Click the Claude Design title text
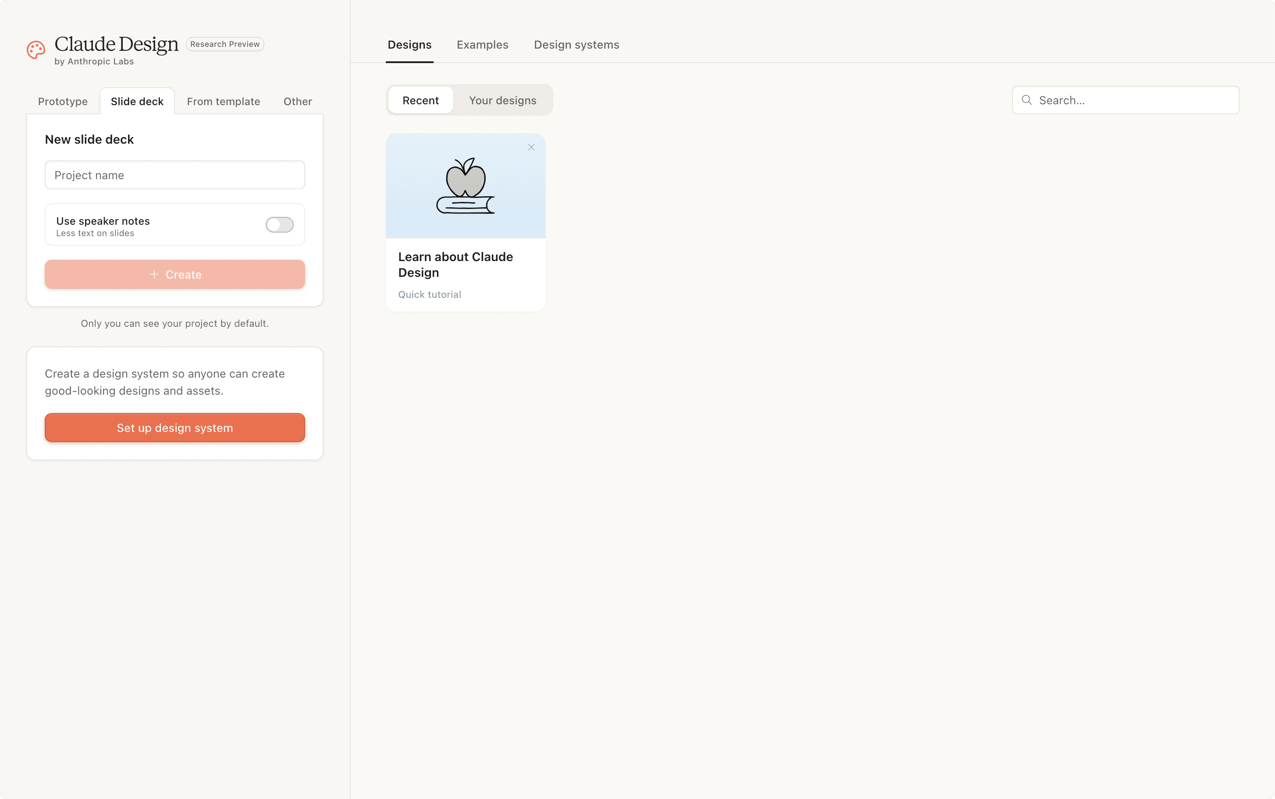Image resolution: width=1275 pixels, height=799 pixels. point(116,44)
